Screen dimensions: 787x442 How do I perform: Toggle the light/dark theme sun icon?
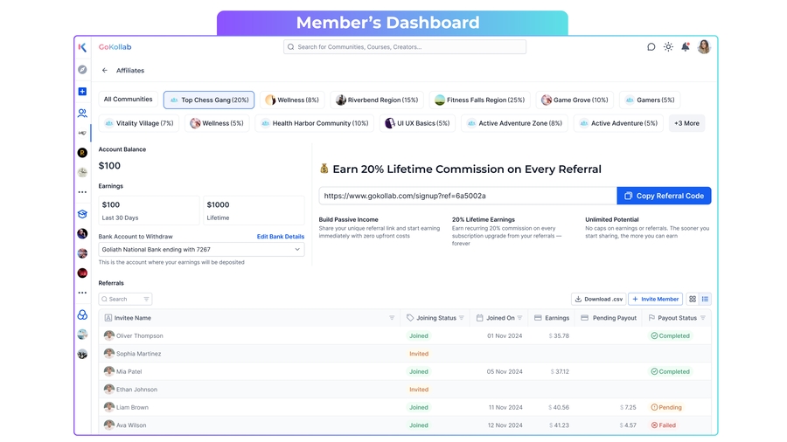pos(668,47)
